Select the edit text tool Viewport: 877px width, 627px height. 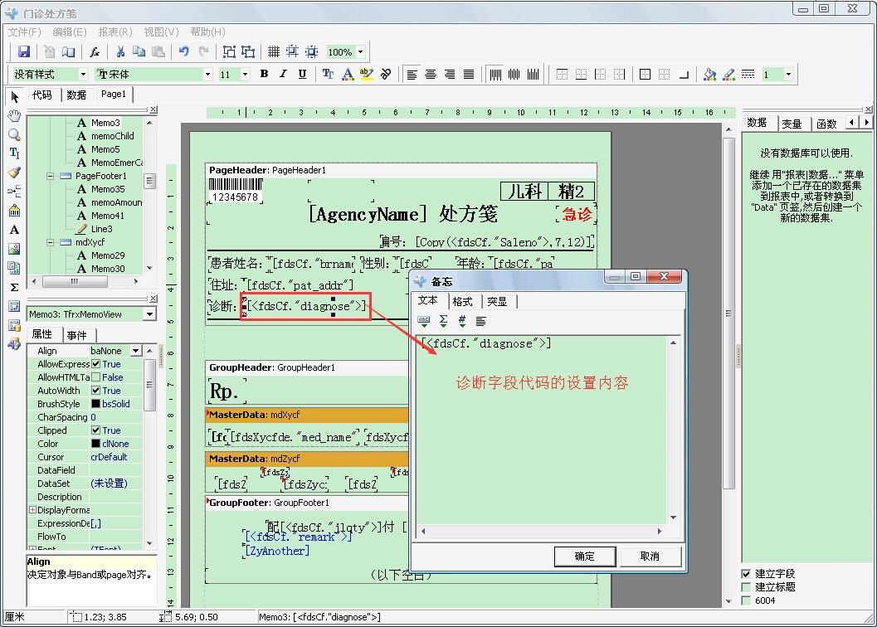pyautogui.click(x=15, y=153)
